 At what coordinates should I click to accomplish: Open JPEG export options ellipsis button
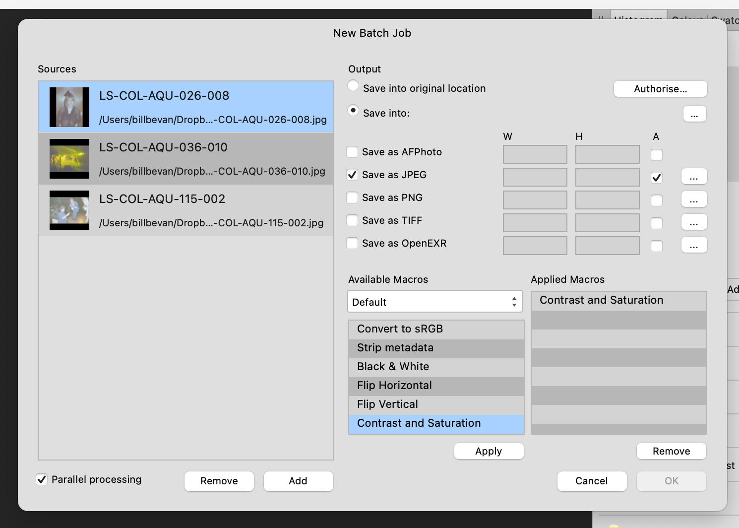(694, 177)
